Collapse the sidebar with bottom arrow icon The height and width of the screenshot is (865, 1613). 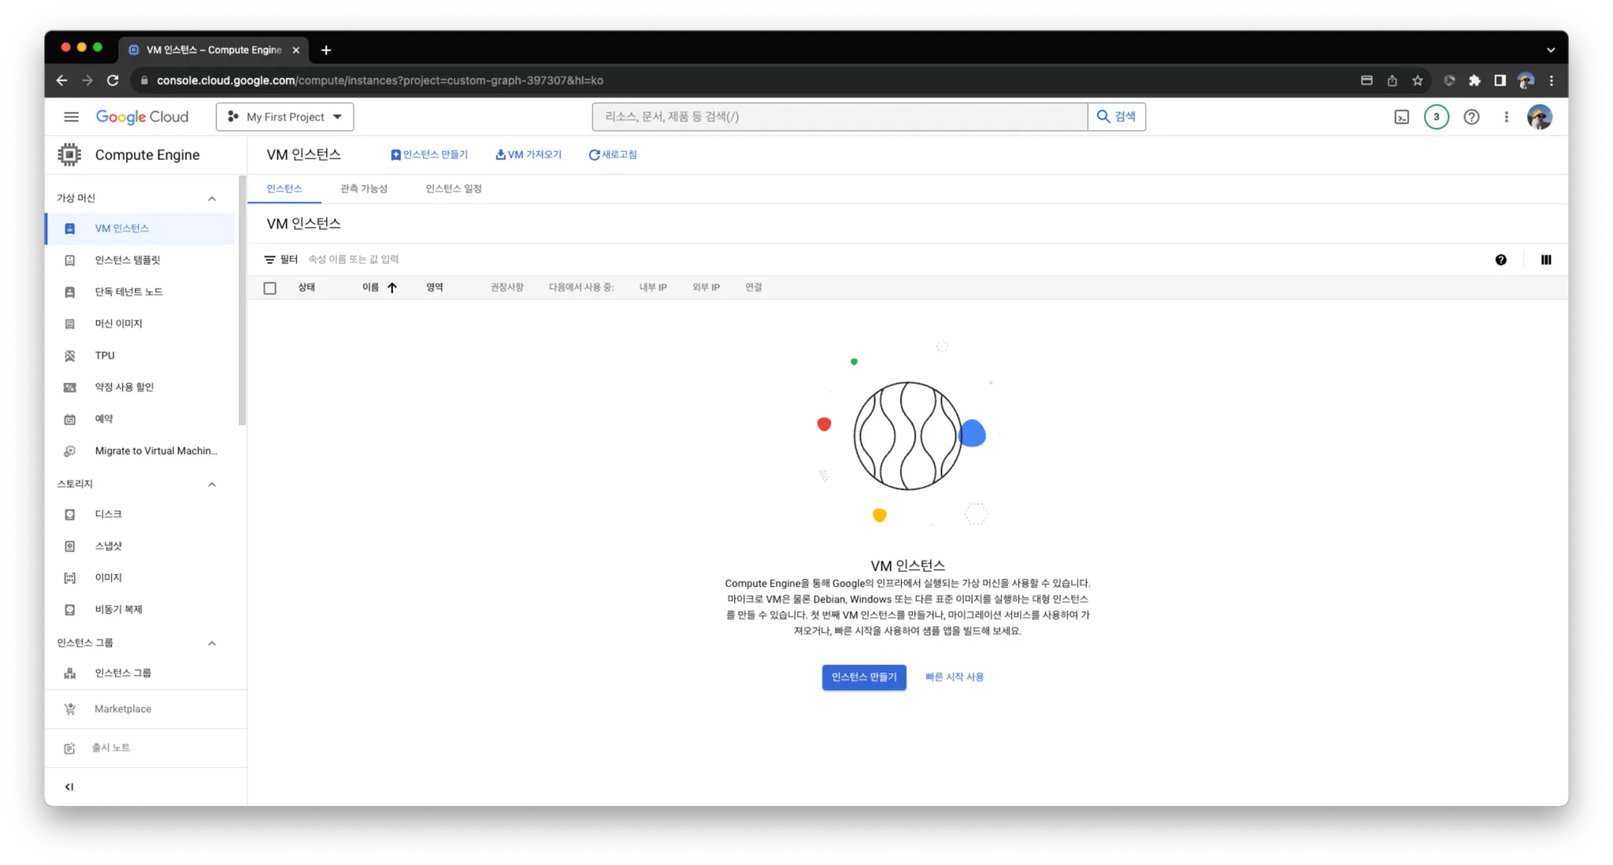(69, 786)
